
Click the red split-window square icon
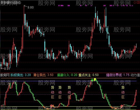(x=138, y=2)
